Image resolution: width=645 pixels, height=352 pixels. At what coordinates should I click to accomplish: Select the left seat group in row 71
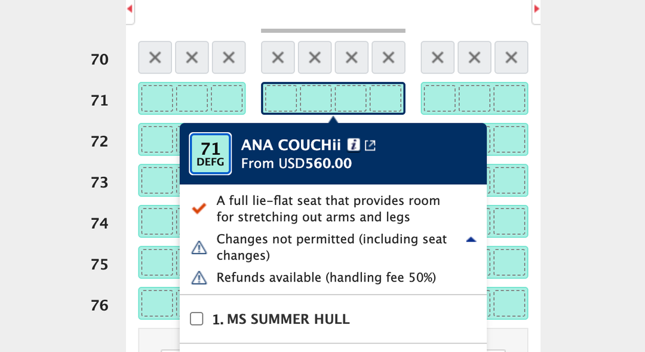192,99
